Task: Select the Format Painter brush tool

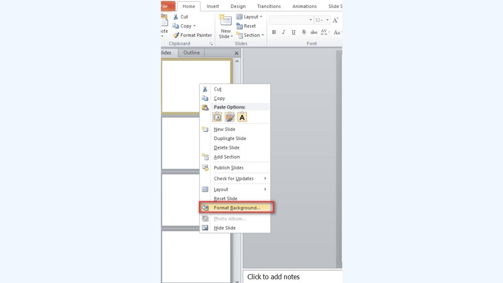Action: pyautogui.click(x=192, y=35)
